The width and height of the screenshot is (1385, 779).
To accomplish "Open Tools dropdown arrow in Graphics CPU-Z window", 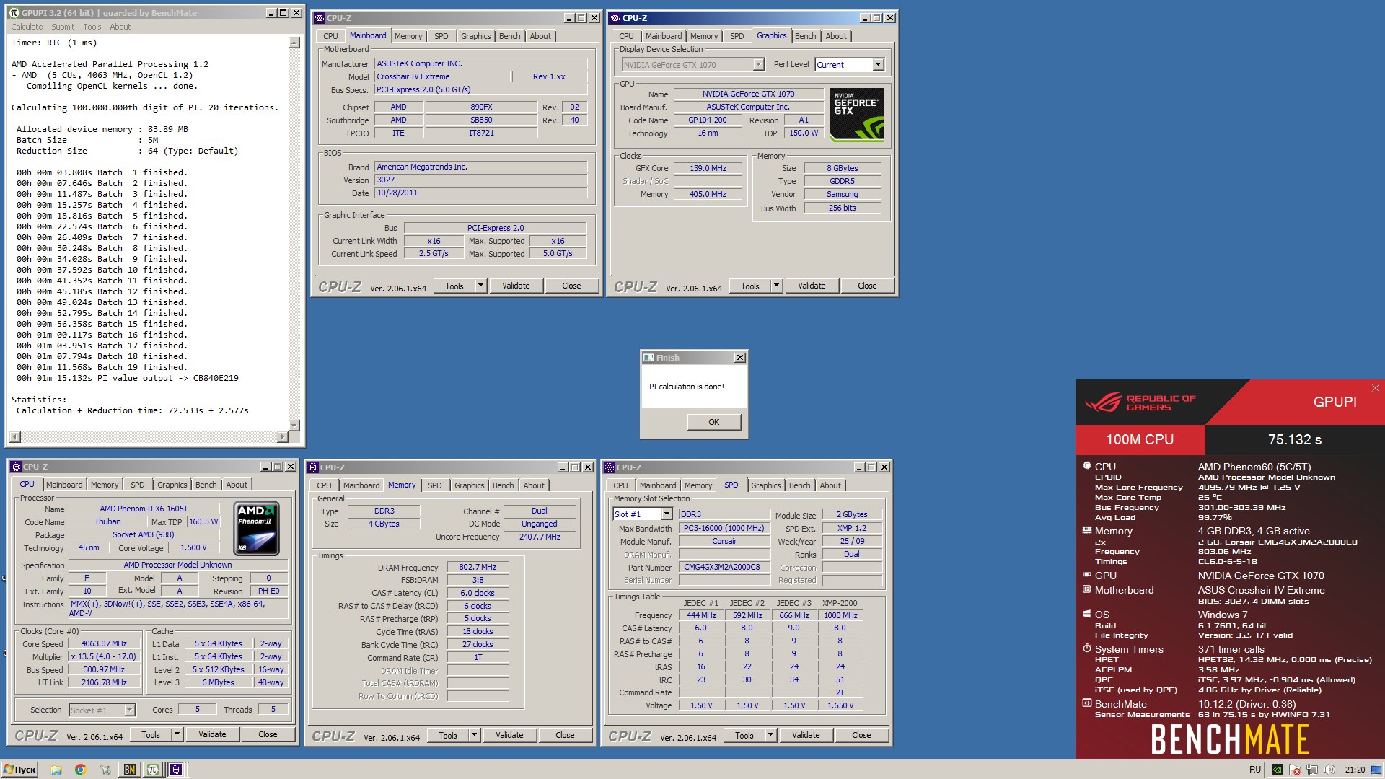I will click(776, 286).
